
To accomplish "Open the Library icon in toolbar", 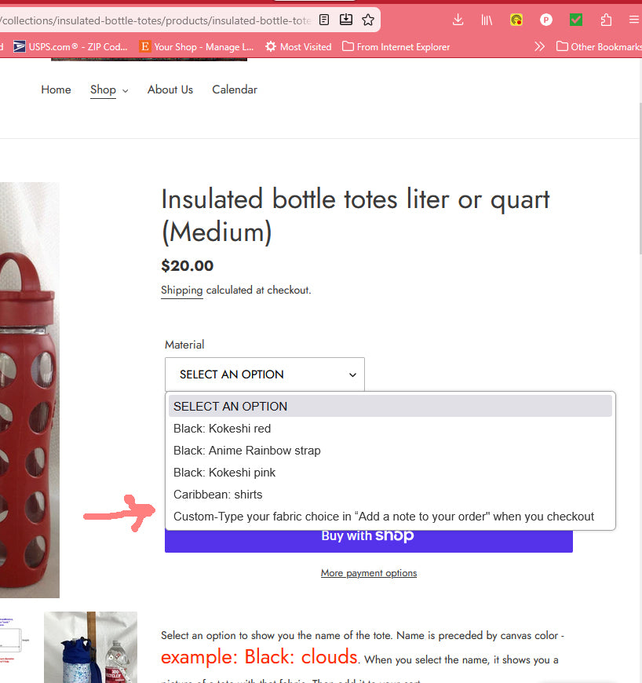I will click(x=487, y=20).
